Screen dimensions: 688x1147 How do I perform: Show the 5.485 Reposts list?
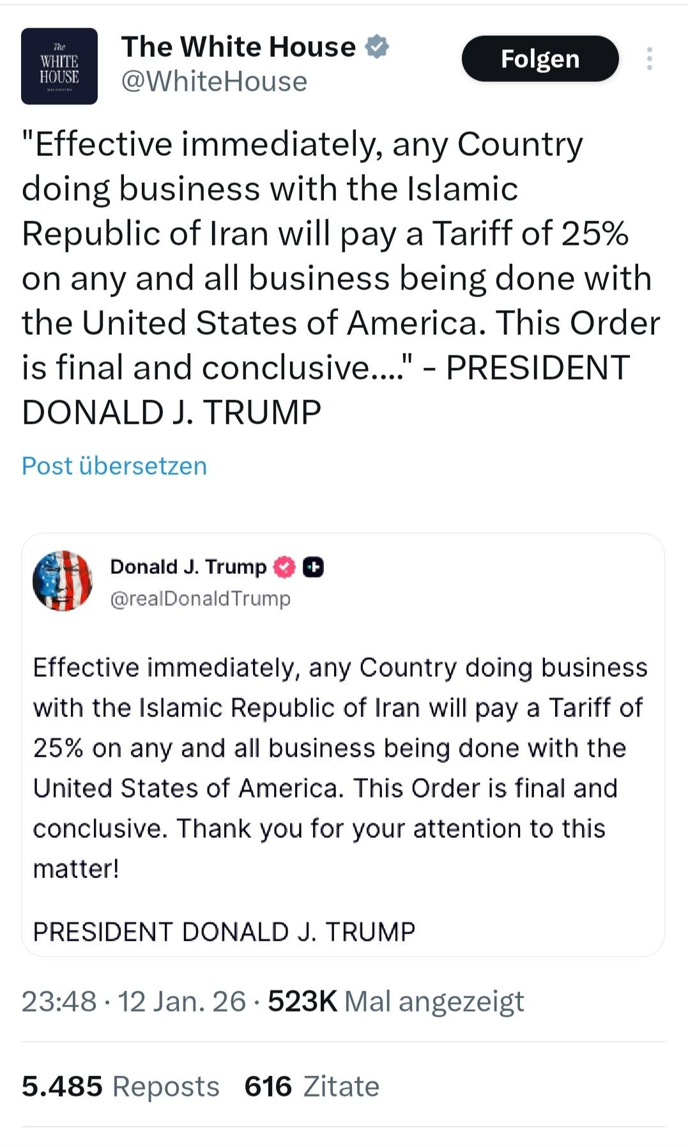click(x=120, y=1086)
